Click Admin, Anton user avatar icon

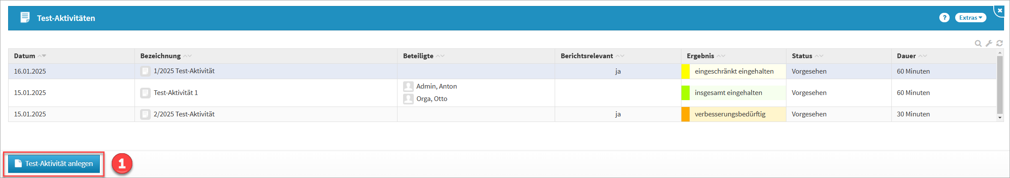pyautogui.click(x=408, y=86)
